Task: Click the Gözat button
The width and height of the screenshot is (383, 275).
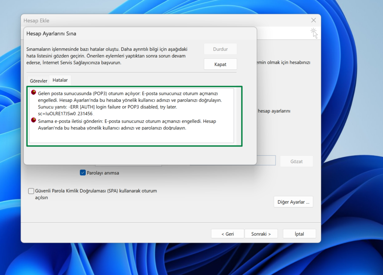Action: pos(296,161)
